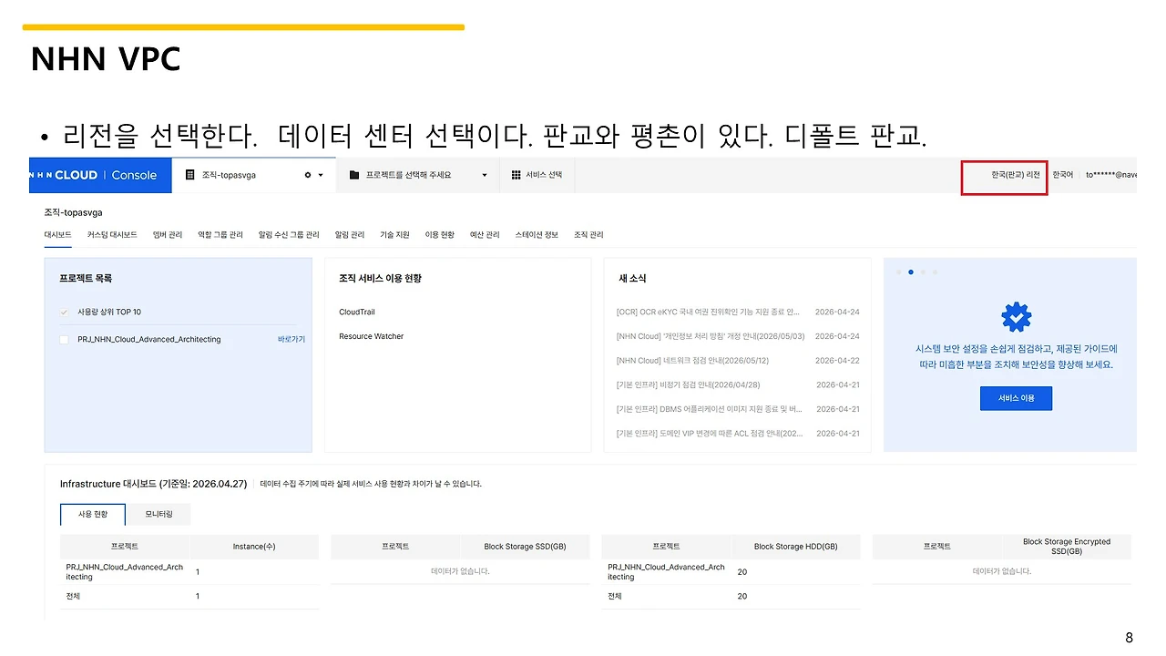Check the 사용량 상위 TOP 10 checkbox
The height and width of the screenshot is (656, 1166).
point(64,311)
